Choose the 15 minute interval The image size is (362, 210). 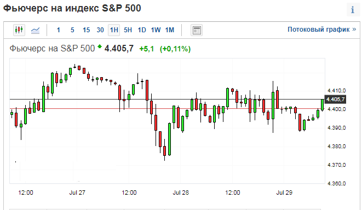pyautogui.click(x=86, y=30)
